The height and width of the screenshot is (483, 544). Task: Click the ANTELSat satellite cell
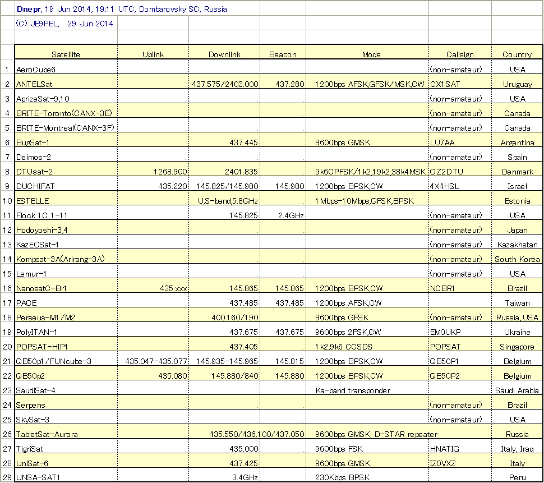[x=66, y=81]
